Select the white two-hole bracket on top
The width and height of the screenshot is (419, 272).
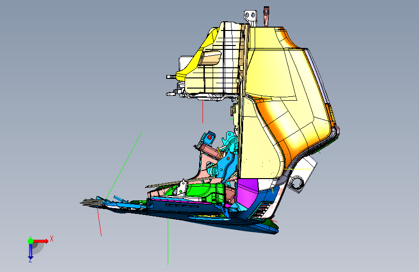(251, 18)
